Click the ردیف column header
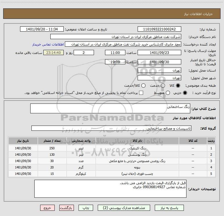 pos(211,141)
